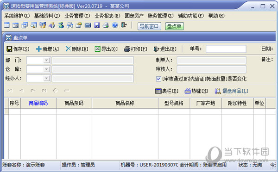Click the 部门 name text field
Viewport: 278px width, 172px height.
(93, 61)
